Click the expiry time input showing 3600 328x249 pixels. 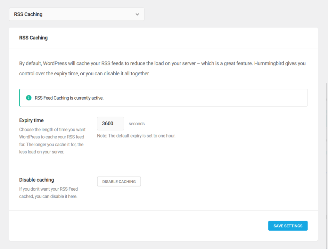[x=111, y=123]
